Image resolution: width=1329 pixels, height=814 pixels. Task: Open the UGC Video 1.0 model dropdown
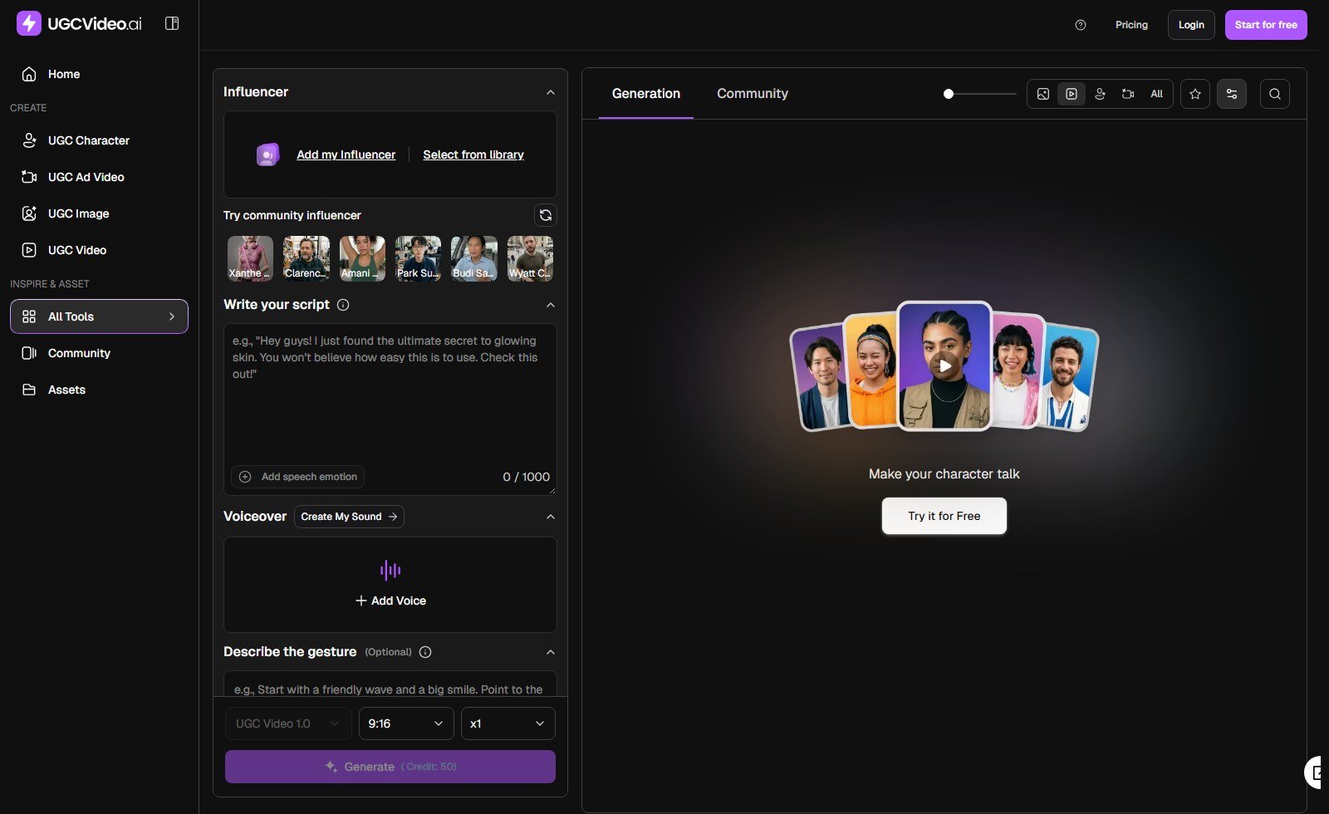[x=288, y=723]
